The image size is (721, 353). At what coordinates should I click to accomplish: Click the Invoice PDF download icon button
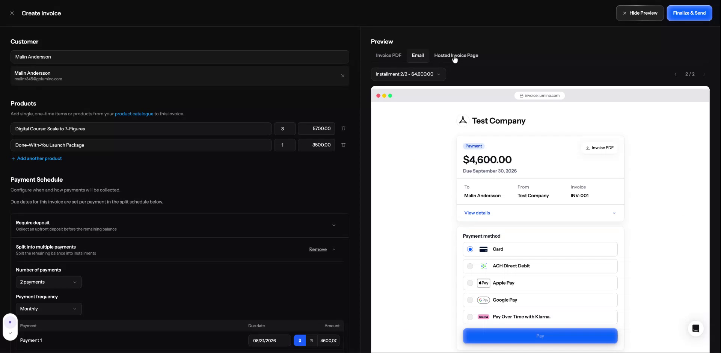pos(599,148)
